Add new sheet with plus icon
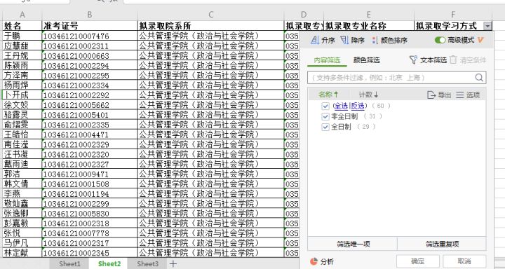505x269 pixels. click(x=173, y=264)
